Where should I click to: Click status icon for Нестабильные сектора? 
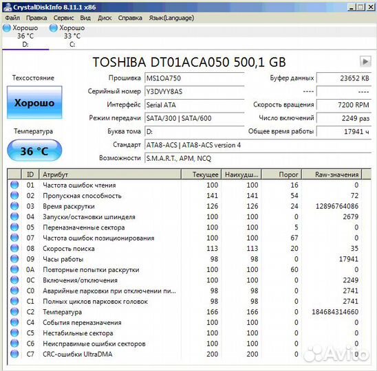click(x=14, y=333)
